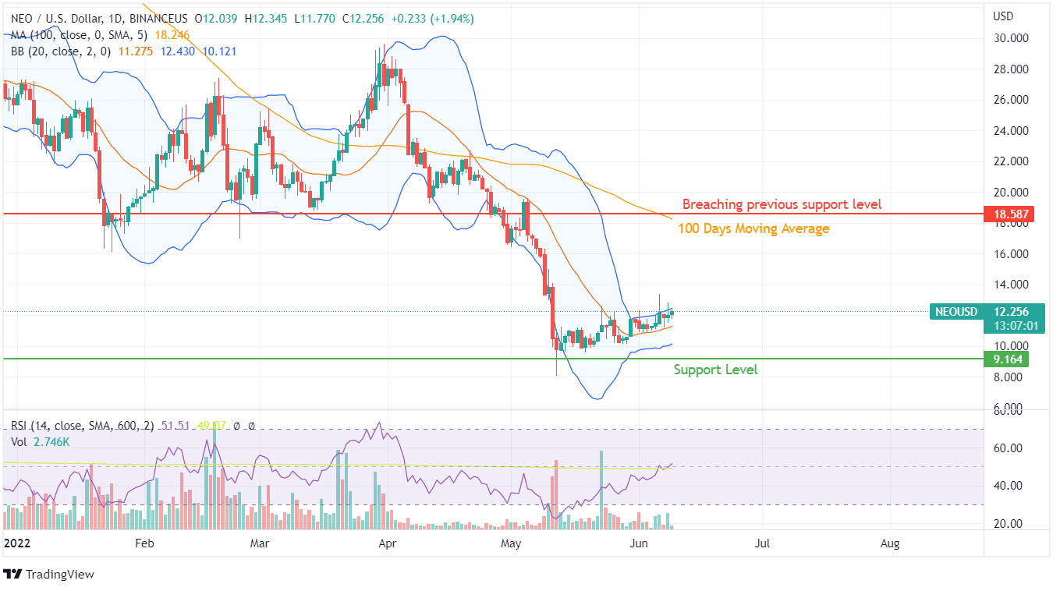This screenshot has height=591, width=1060.
Task: Click the Apr label on time axis
Action: click(x=388, y=543)
